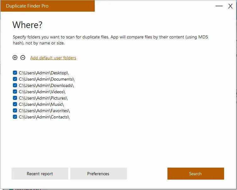Start the duplicate Search

[x=195, y=174]
